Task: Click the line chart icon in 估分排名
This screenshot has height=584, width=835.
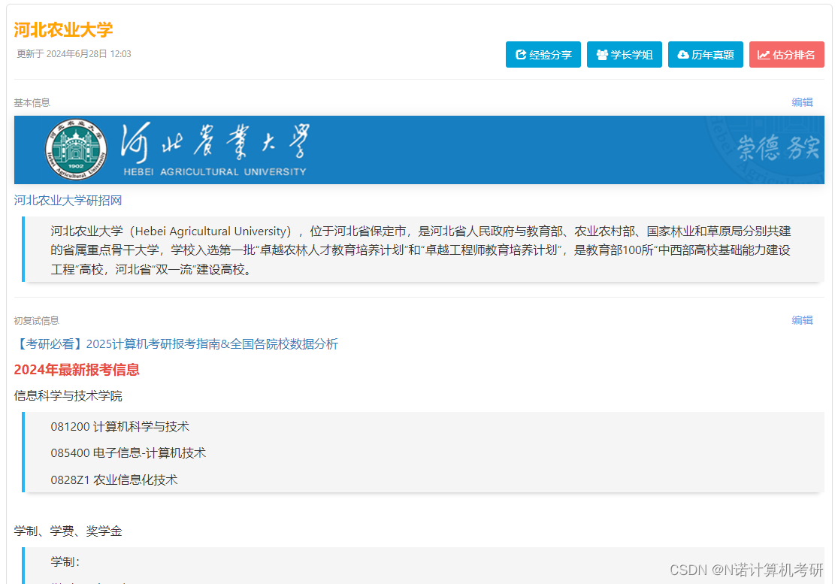Action: (764, 55)
